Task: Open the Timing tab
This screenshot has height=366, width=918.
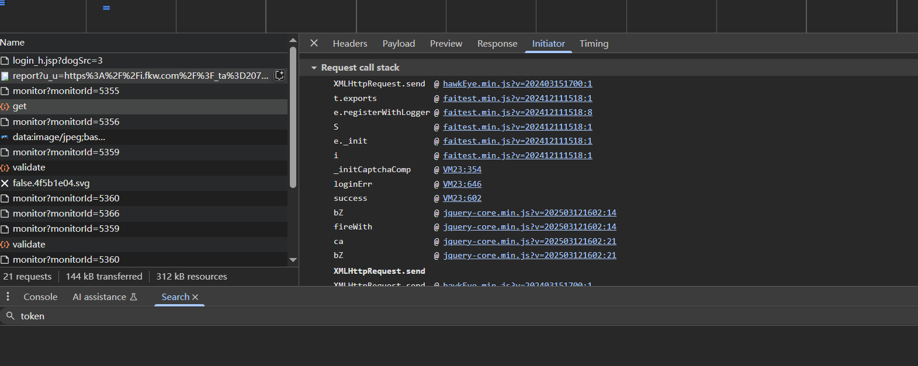Action: pos(594,44)
